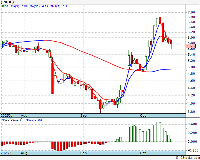Click the EMA(7) value 5.91
This screenshot has width=200, height=160.
click(66, 6)
